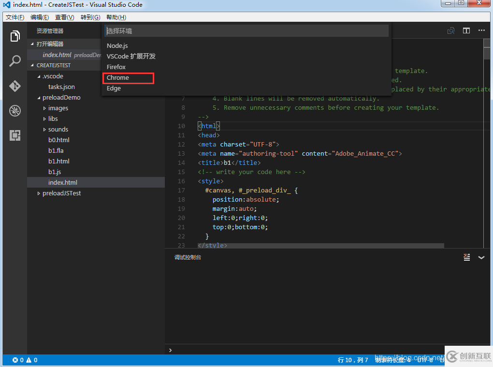Collapse the 打开编辑器 section
This screenshot has width=493, height=367.
click(x=32, y=44)
